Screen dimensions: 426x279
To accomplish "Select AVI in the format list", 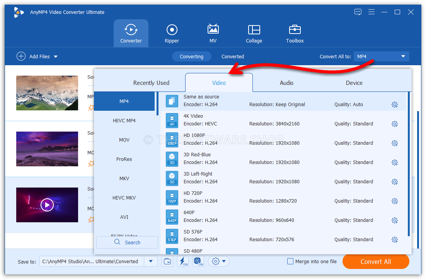I will point(124,217).
